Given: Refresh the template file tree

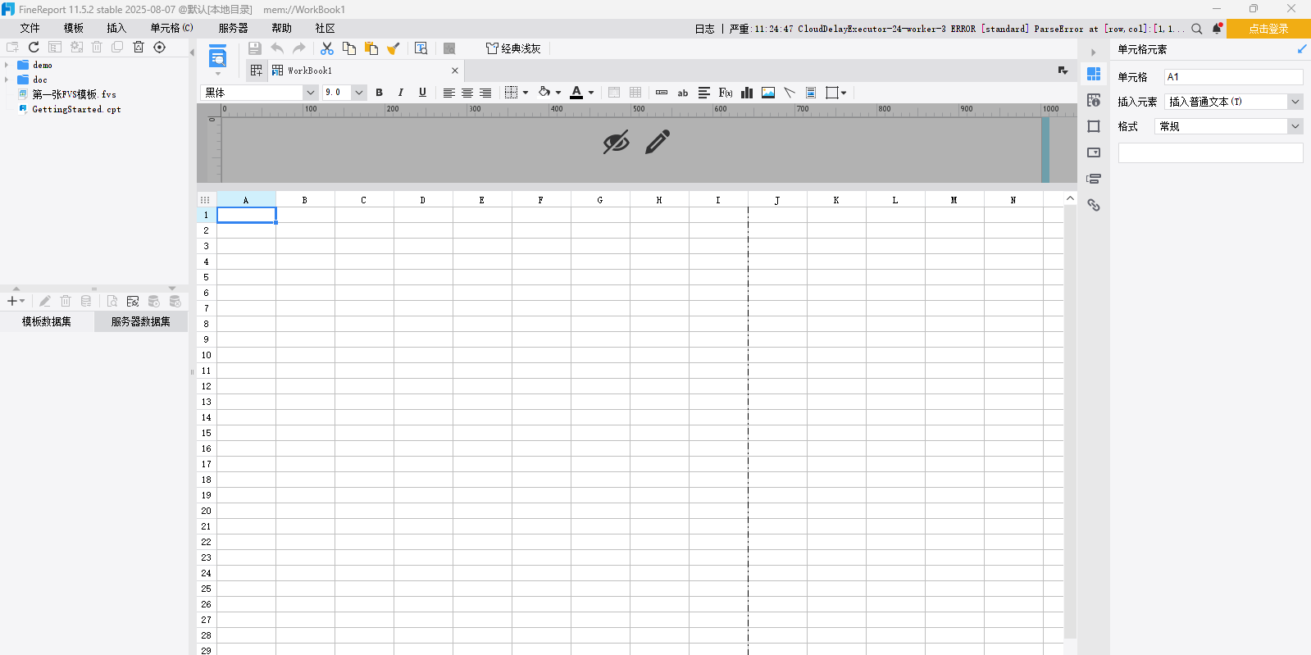Looking at the screenshot, I should pyautogui.click(x=34, y=48).
